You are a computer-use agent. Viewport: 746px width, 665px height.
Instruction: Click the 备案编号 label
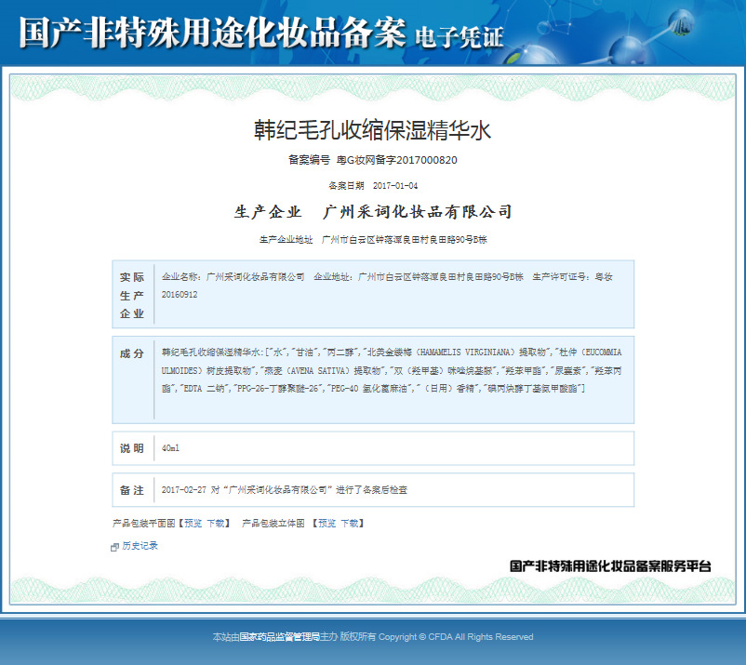pos(309,160)
